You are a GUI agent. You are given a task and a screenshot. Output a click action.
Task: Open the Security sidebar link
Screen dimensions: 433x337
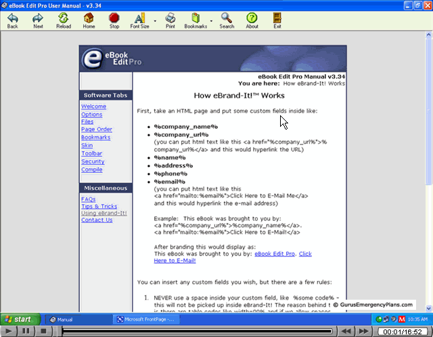pyautogui.click(x=93, y=161)
